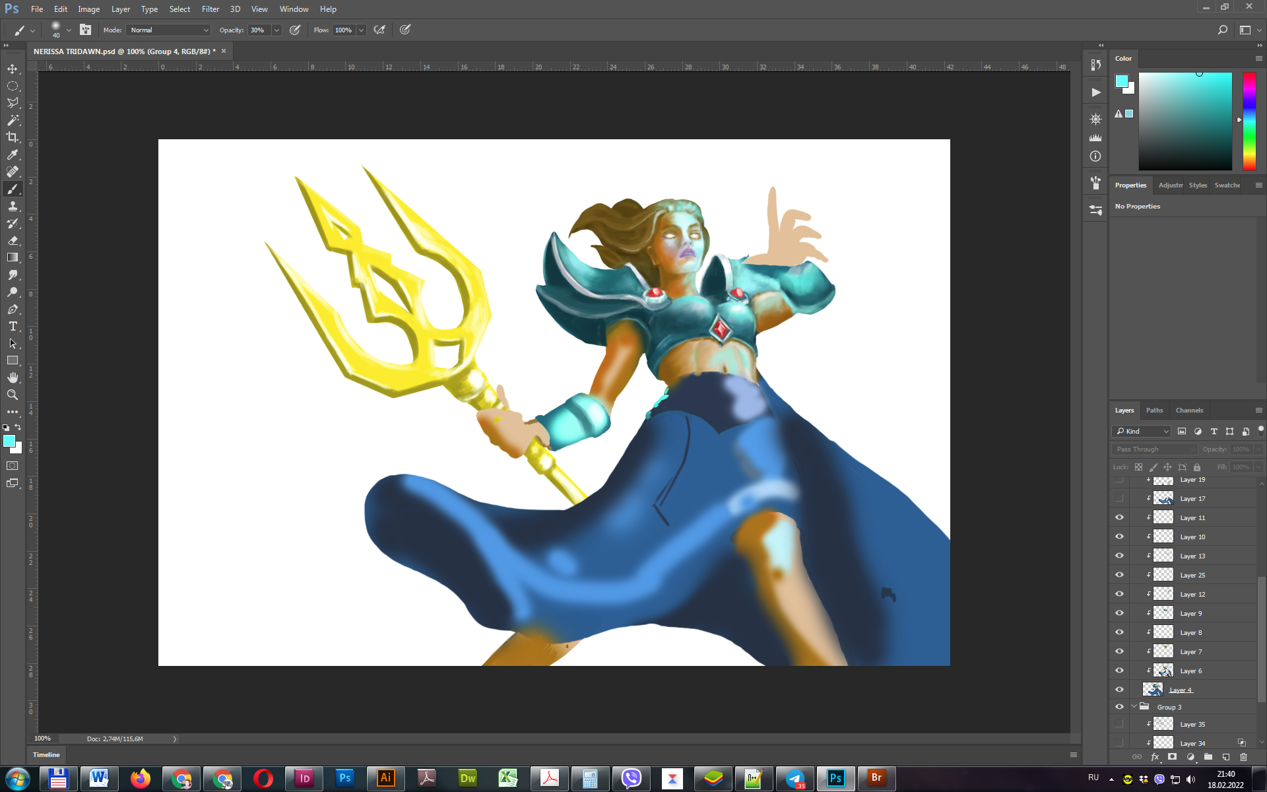
Task: Switch to the Swatches tab
Action: click(x=1227, y=185)
